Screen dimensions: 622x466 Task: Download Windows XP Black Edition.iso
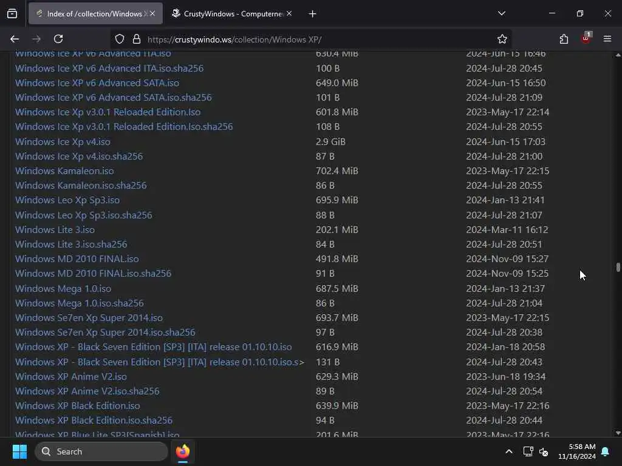[x=78, y=406]
